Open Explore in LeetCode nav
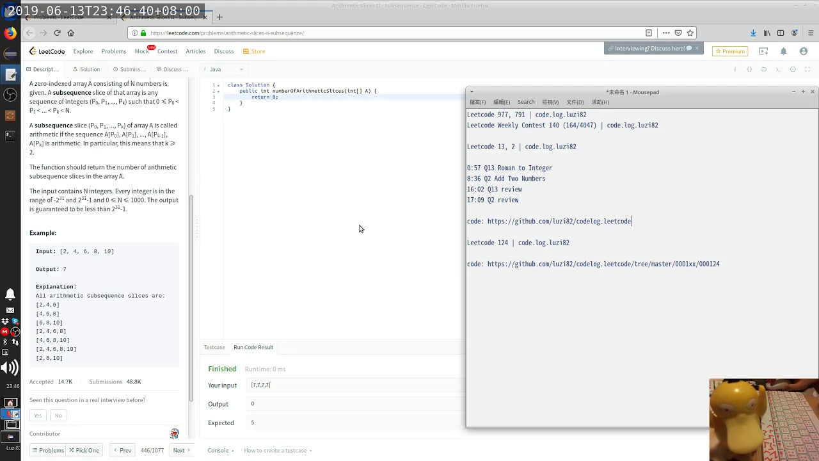The height and width of the screenshot is (461, 819). point(83,51)
